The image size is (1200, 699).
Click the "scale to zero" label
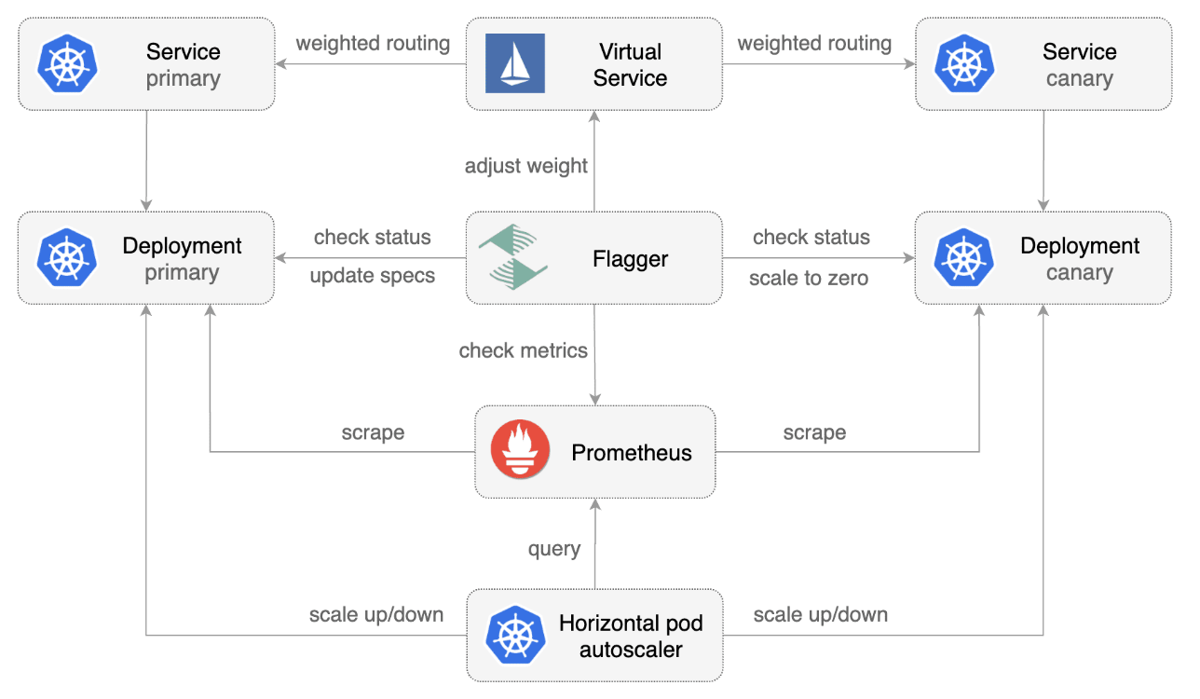[809, 278]
